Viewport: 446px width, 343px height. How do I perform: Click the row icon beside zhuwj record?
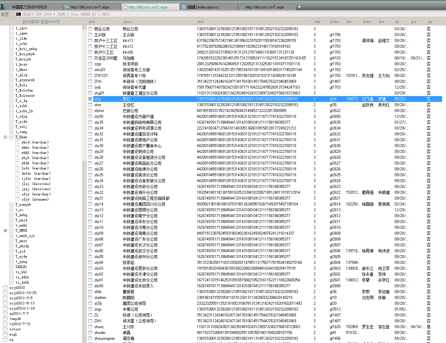(90, 327)
